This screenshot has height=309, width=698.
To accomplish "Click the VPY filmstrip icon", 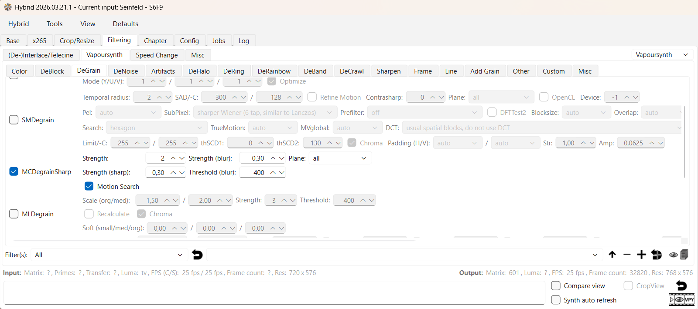I will point(689,299).
